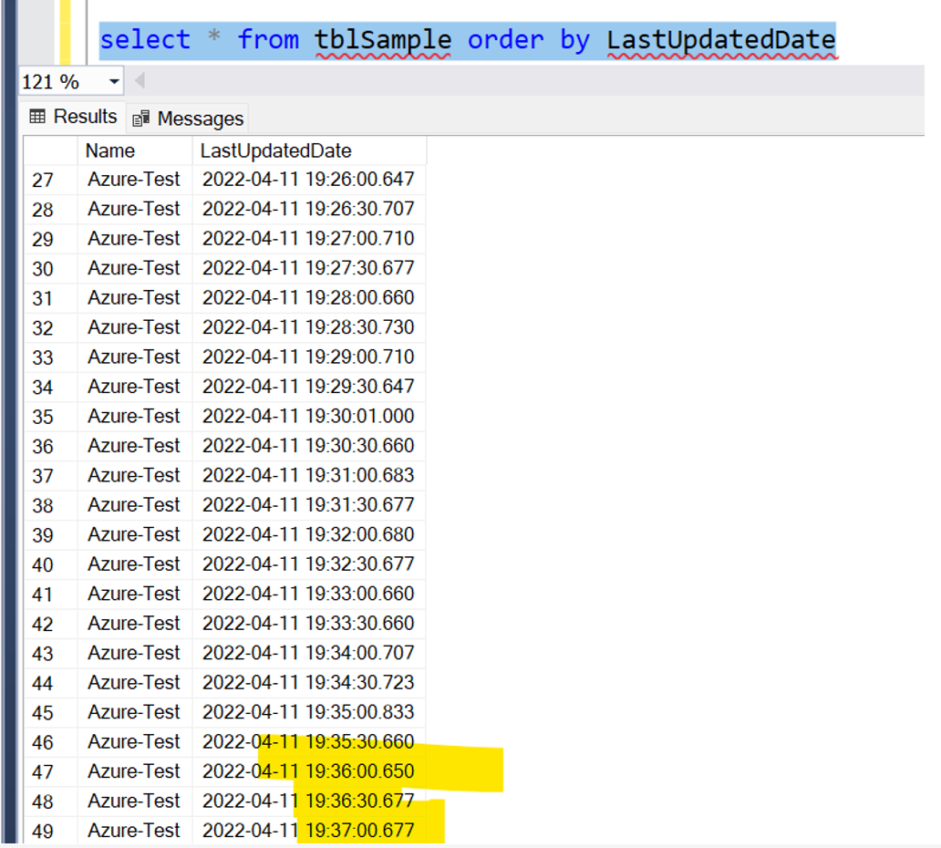Click date cell 2022-04-11 19:37:00.677
Image resolution: width=941 pixels, height=848 pixels.
point(309,831)
